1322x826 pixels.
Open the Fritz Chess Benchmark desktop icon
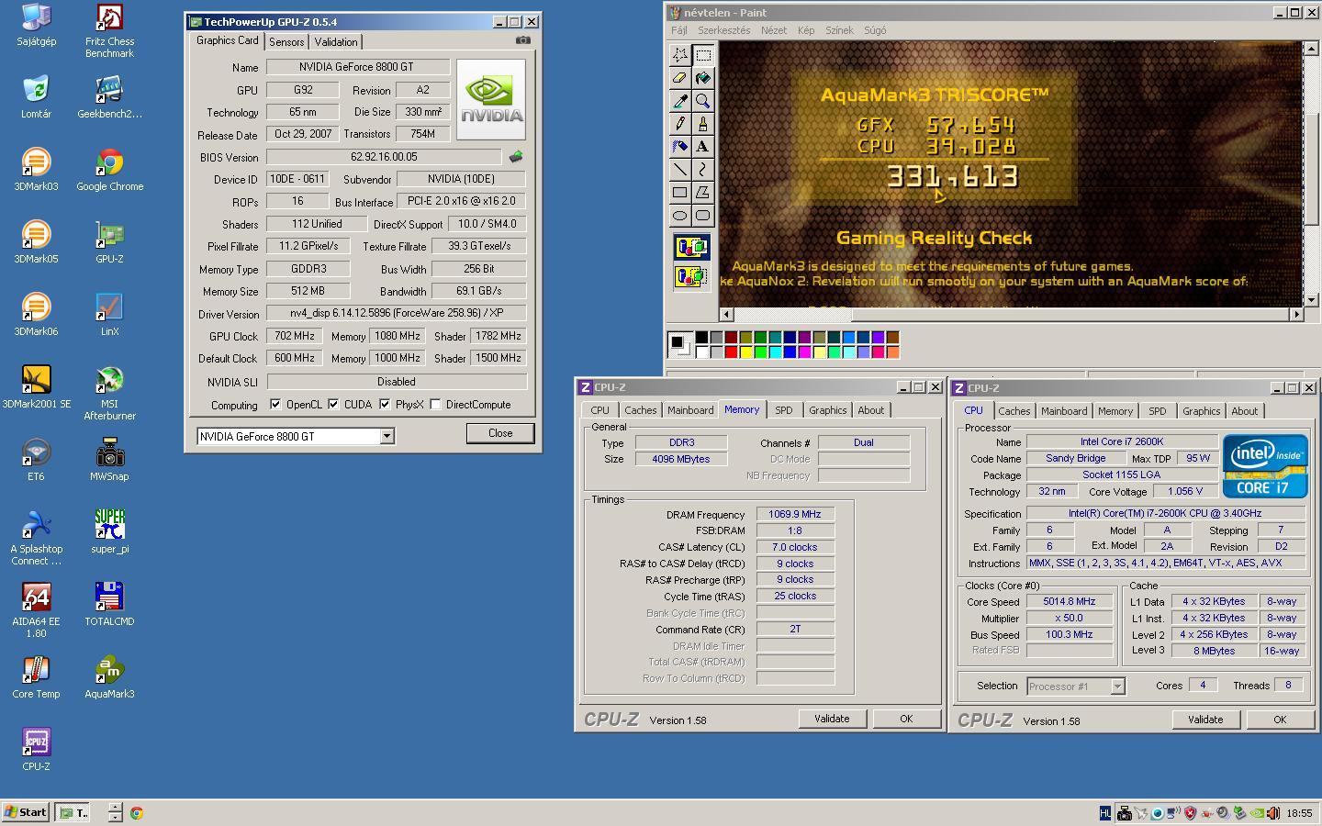click(x=109, y=31)
